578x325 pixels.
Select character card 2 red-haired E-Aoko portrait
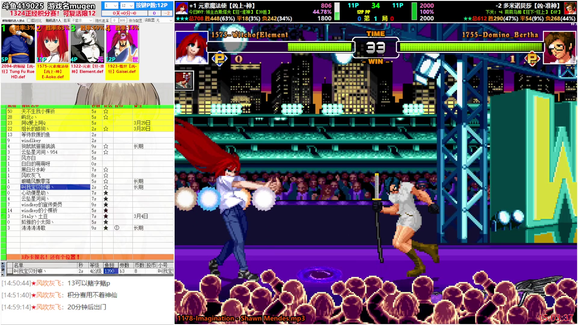click(53, 44)
